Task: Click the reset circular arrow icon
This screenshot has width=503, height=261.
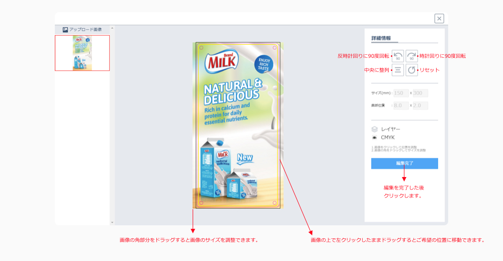Action: (411, 70)
